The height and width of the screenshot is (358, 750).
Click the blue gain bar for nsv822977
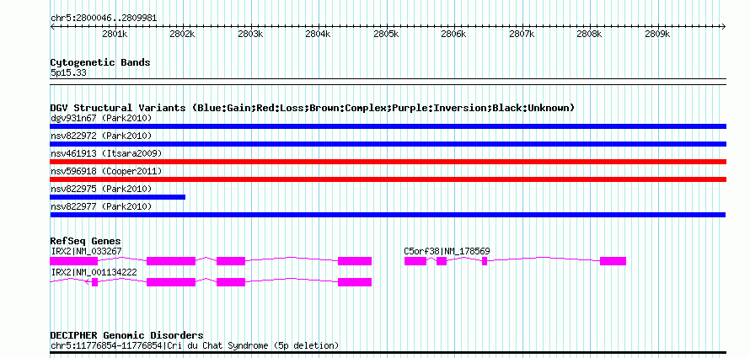click(x=388, y=215)
